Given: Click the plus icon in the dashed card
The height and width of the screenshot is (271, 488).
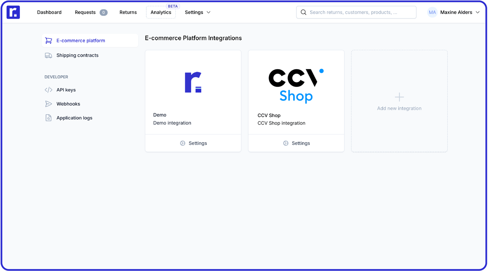Looking at the screenshot, I should click(399, 96).
